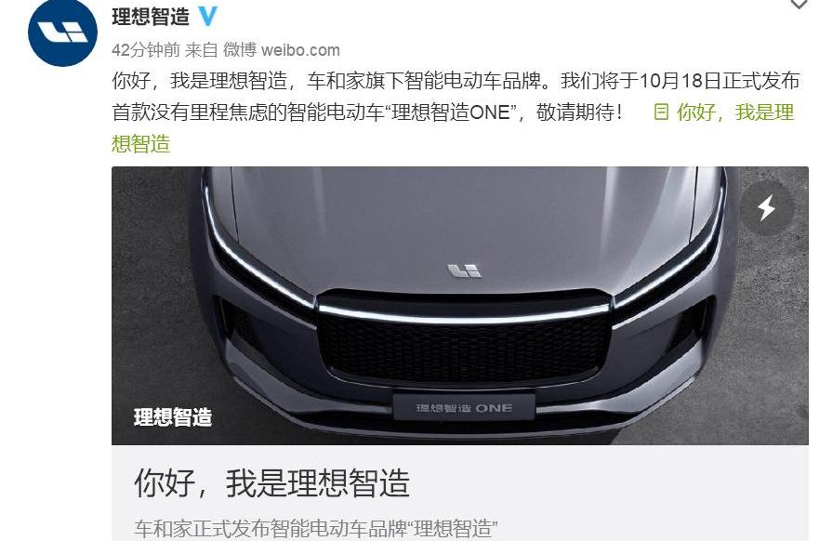Image resolution: width=833 pixels, height=541 pixels.
Task: Expand the post options chevron
Action: [x=799, y=5]
